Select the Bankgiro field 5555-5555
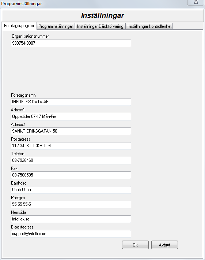 pyautogui.click(x=71, y=190)
